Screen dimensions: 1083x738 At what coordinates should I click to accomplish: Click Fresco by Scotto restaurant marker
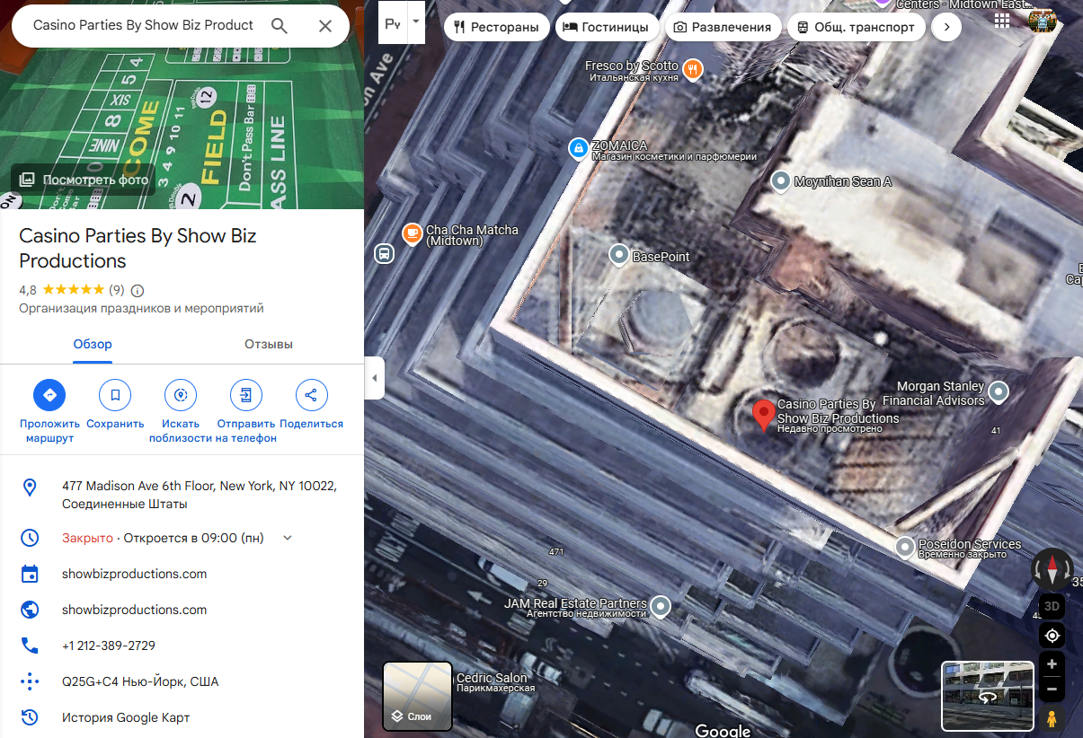click(692, 69)
